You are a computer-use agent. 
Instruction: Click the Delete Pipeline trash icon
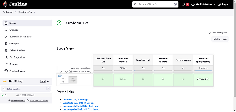click(x=6, y=50)
